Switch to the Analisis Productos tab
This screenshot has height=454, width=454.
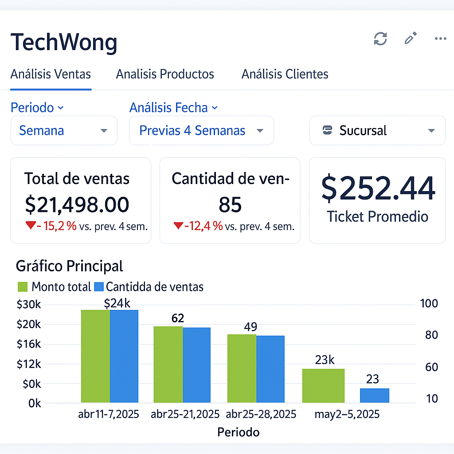pos(165,74)
